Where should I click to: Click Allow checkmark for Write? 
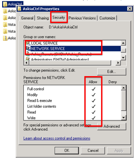click(x=94, y=118)
